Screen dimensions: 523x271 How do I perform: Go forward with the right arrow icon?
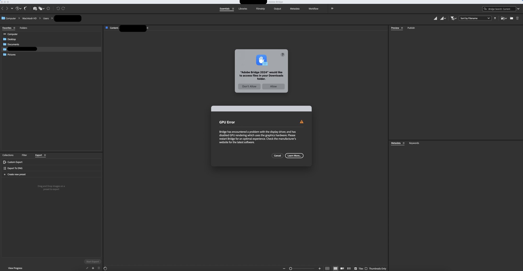[x=7, y=8]
